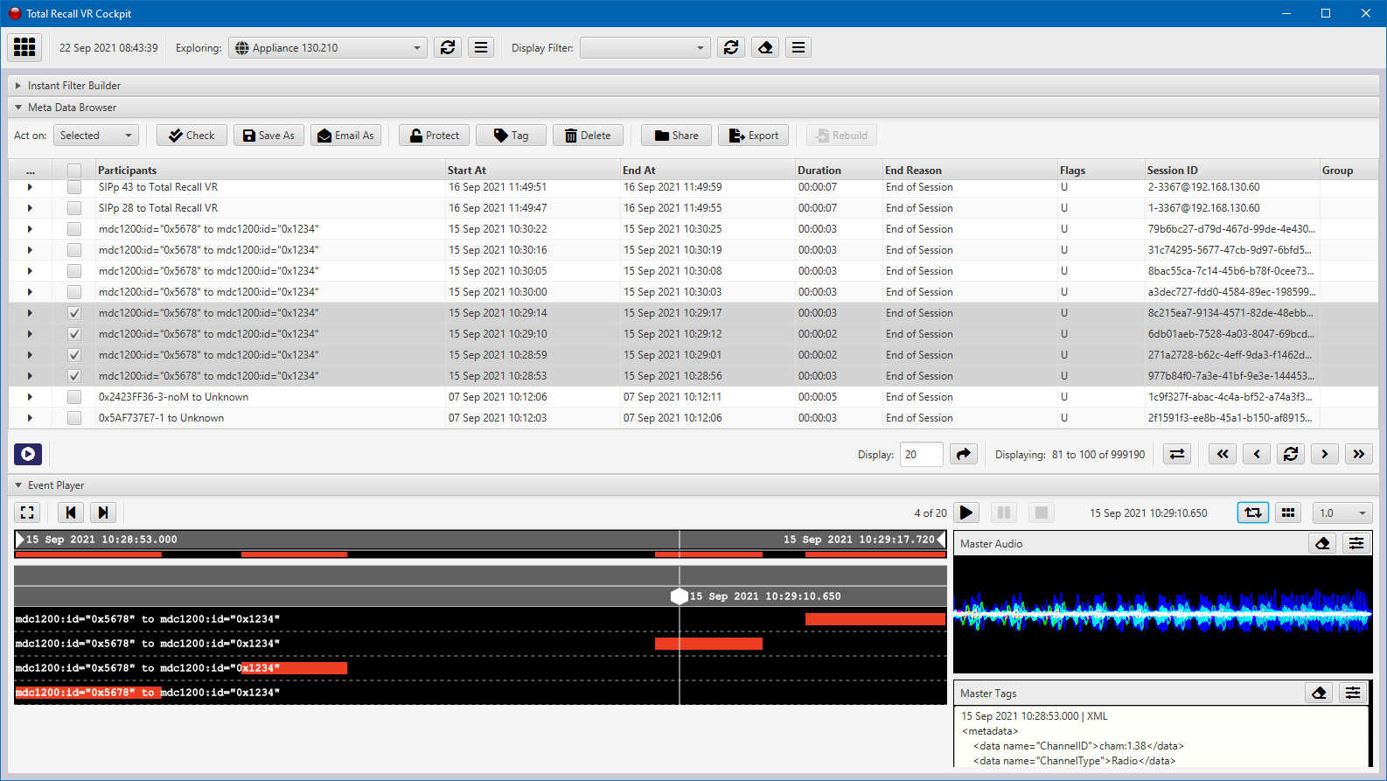This screenshot has width=1387, height=781.
Task: Skip to previous event in player
Action: pos(71,513)
